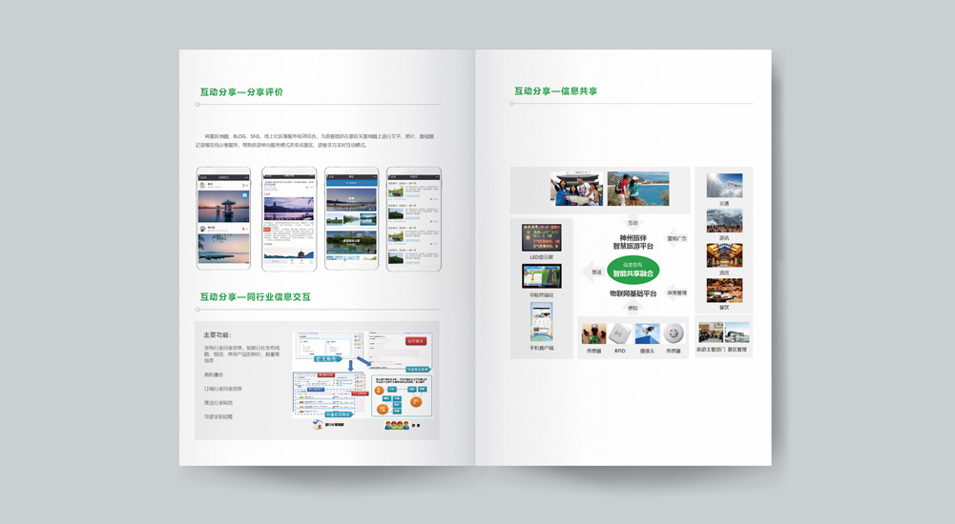The image size is (955, 524).
Task: Click the 互动 down arrow
Action: pyautogui.click(x=633, y=223)
